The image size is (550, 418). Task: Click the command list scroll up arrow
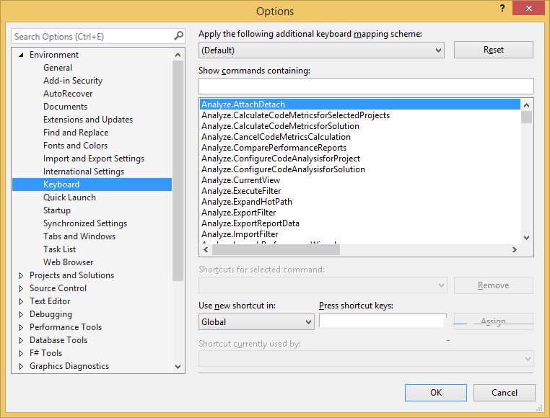[x=526, y=104]
